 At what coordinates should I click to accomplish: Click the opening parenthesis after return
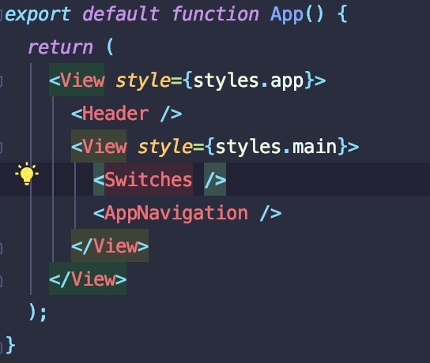click(x=110, y=47)
